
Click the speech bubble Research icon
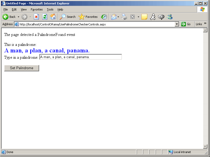coord(161,17)
